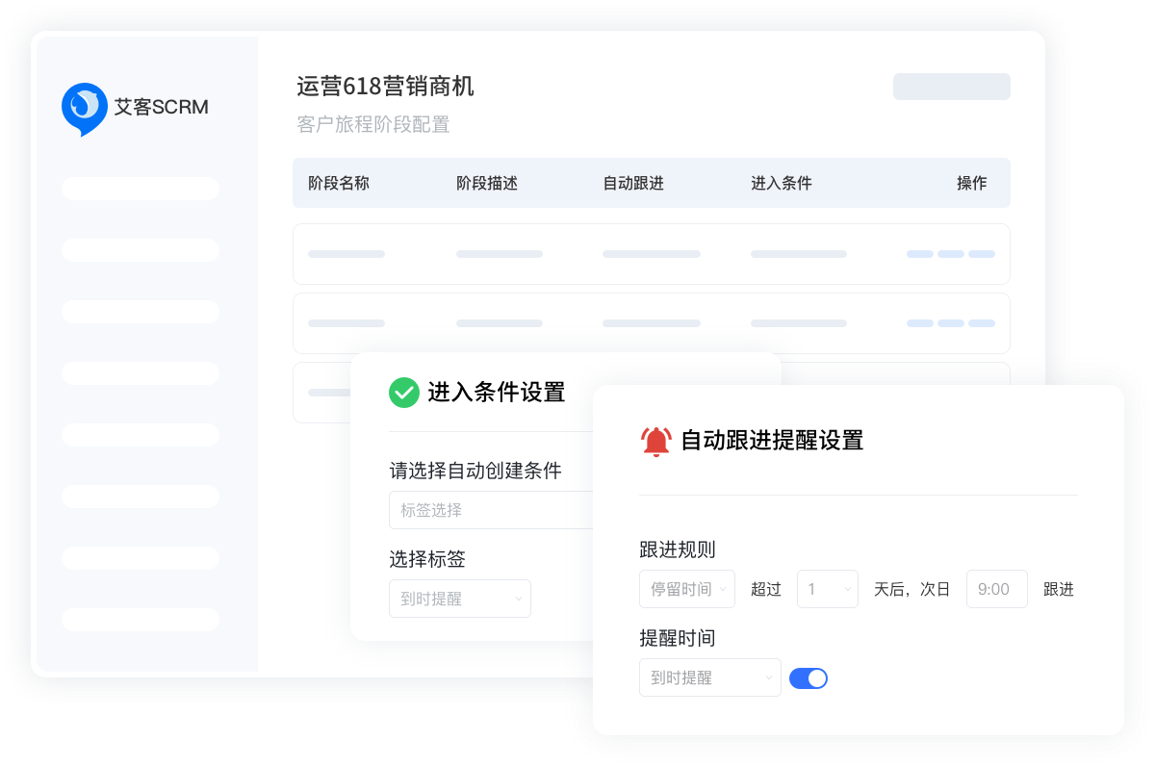This screenshot has height=766, width=1155.
Task: Click the top-right placeholder button
Action: (x=951, y=87)
